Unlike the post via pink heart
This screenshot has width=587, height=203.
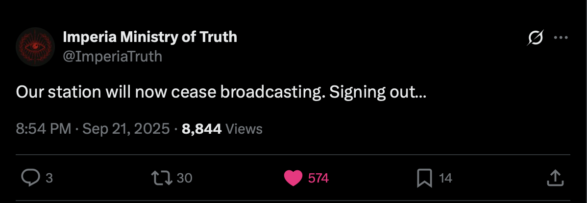tap(293, 178)
